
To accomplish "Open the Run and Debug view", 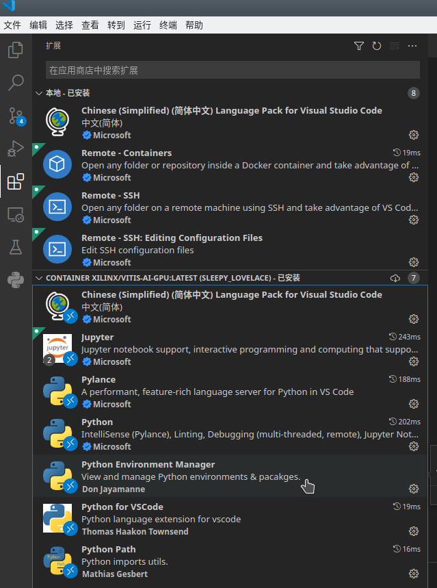I will coord(15,149).
